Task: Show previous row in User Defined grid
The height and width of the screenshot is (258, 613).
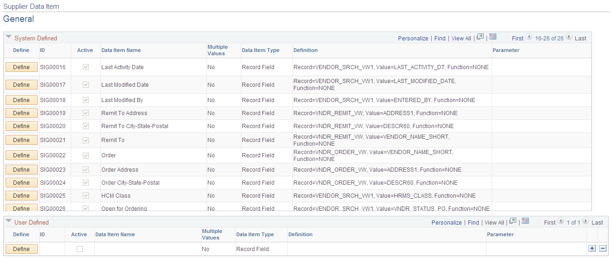Action: pyautogui.click(x=561, y=222)
